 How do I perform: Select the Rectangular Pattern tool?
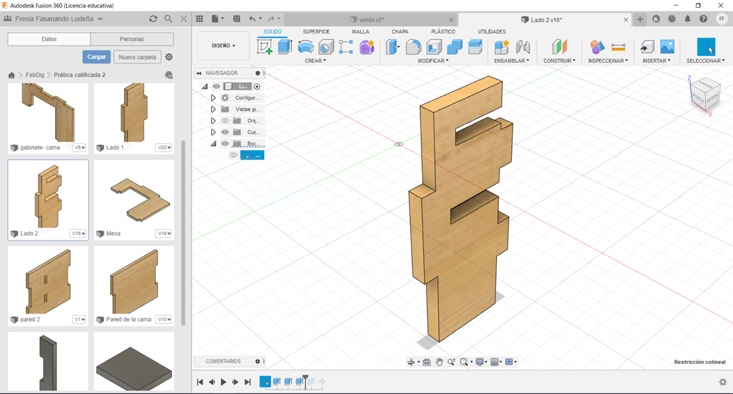[x=346, y=47]
